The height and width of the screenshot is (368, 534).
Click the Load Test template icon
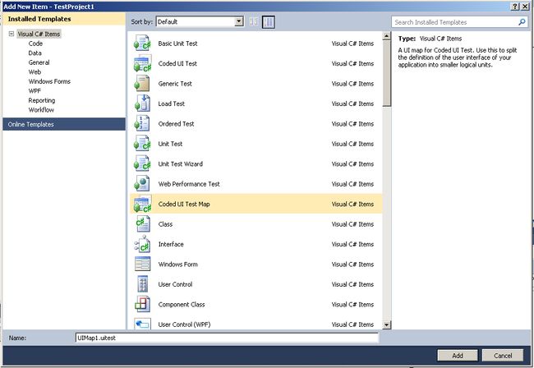pos(142,103)
